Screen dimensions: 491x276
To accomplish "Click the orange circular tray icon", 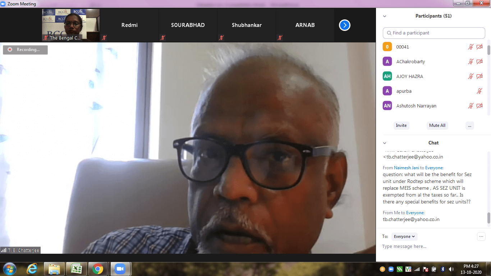I will click(x=382, y=269).
